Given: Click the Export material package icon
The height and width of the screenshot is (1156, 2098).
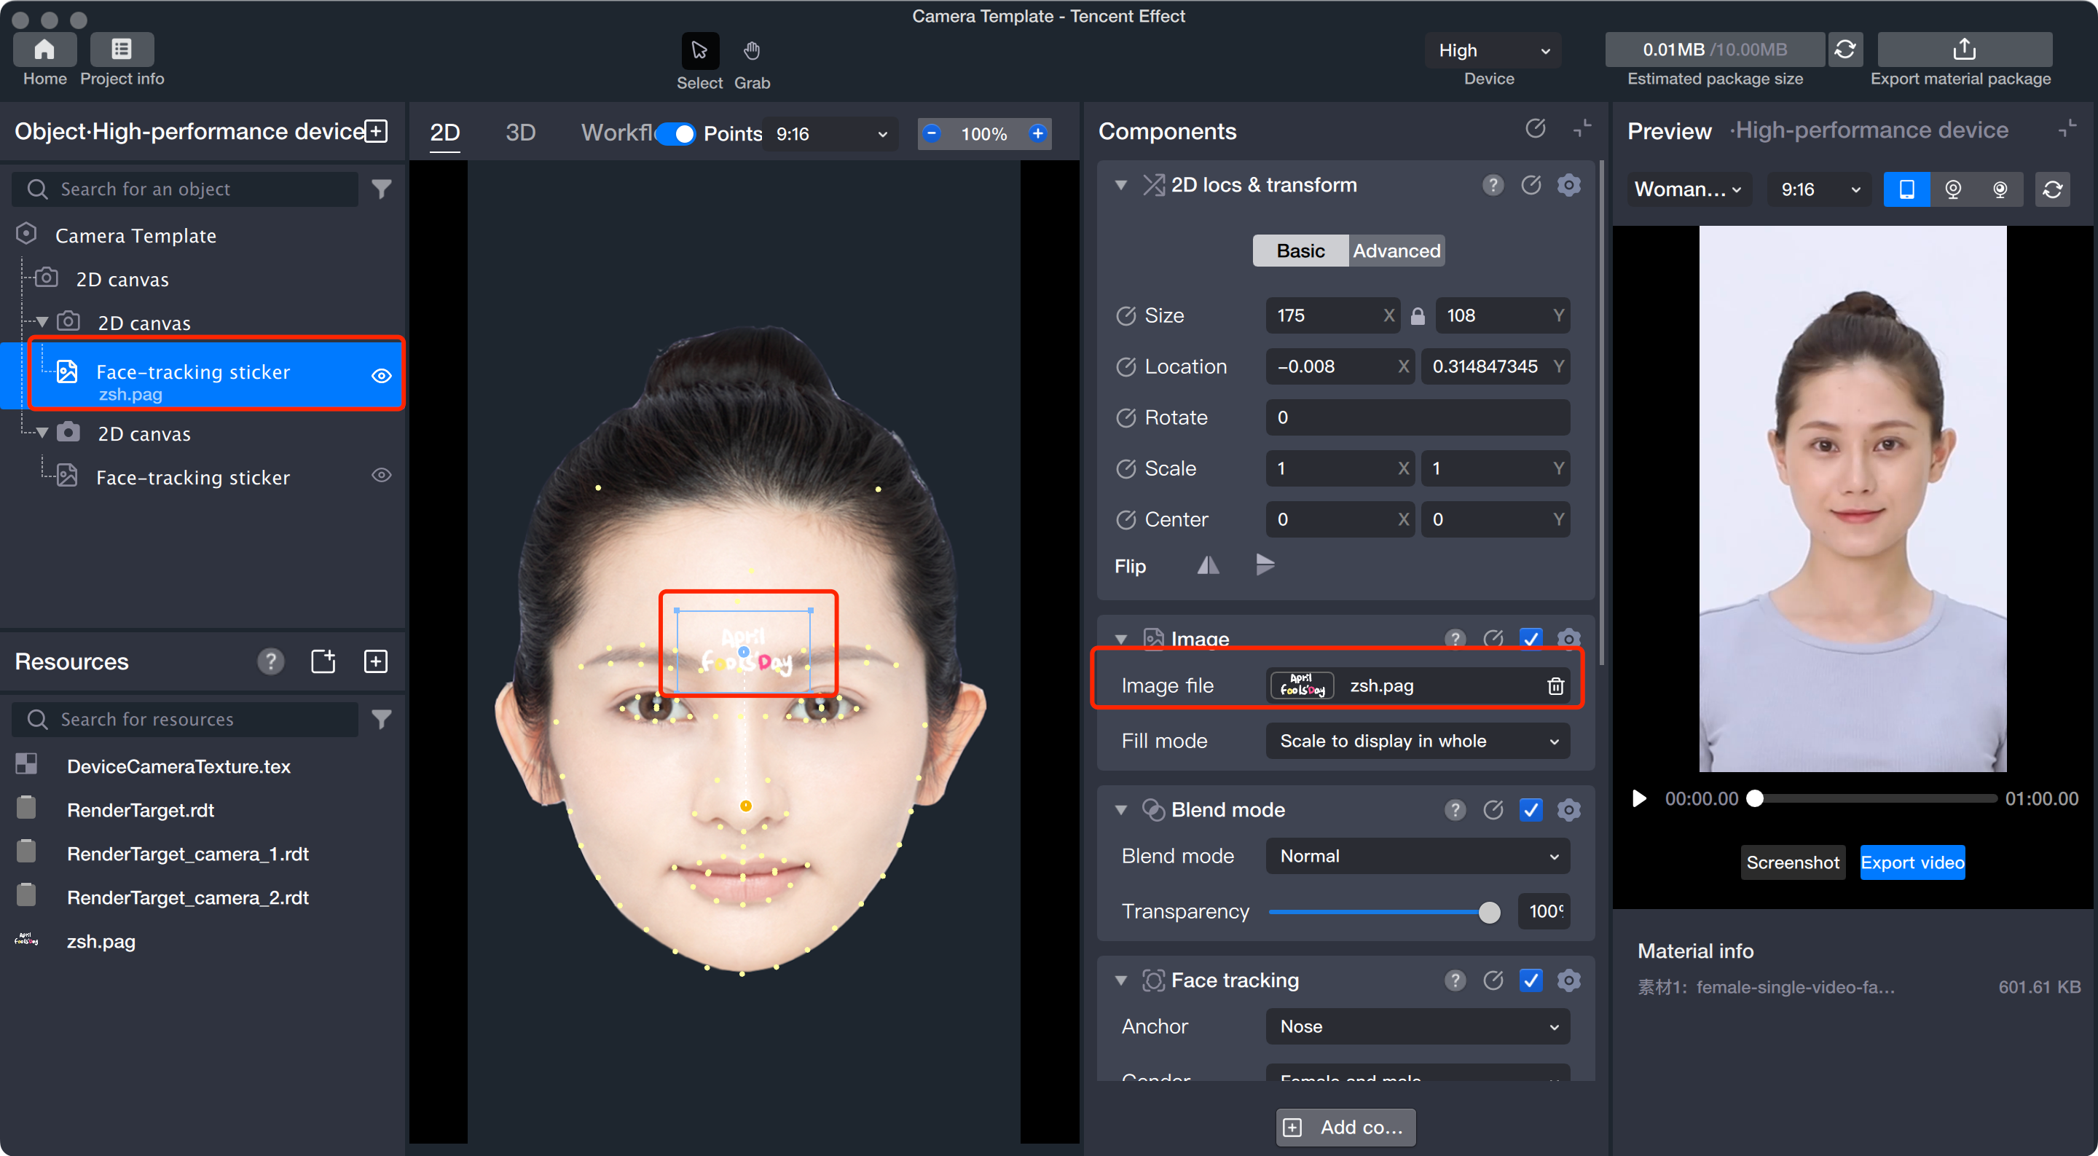Looking at the screenshot, I should 1964,50.
